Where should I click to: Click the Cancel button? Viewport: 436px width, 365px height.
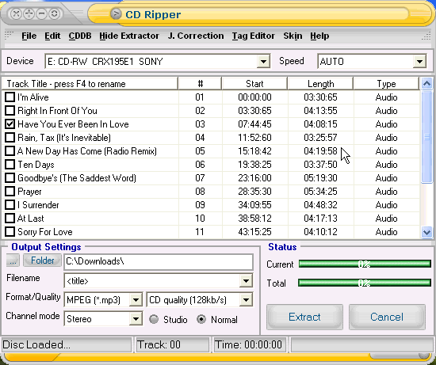[x=387, y=317]
